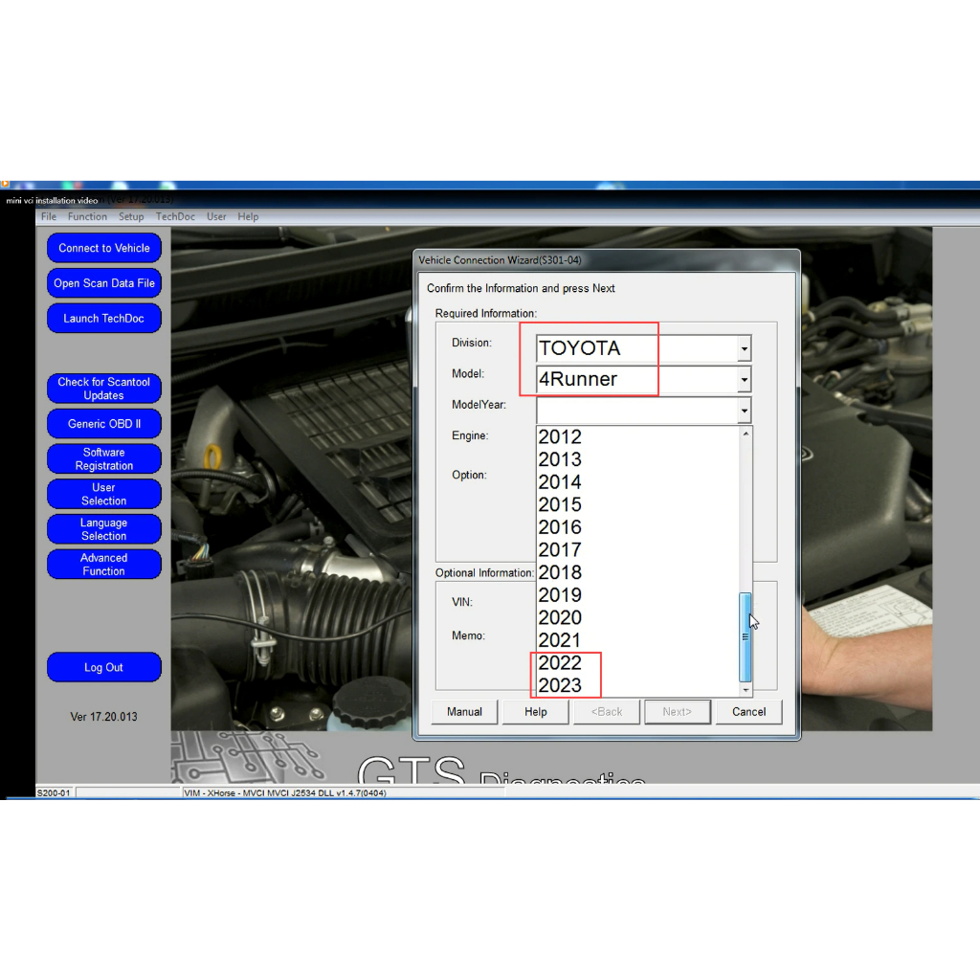This screenshot has width=980, height=980.
Task: Collapse the ModelYear dropdown arrow
Action: click(744, 412)
